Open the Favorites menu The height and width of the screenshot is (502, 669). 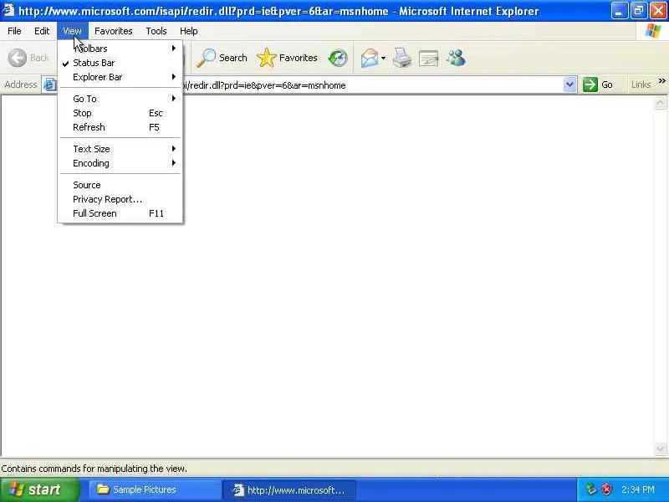pyautogui.click(x=114, y=31)
